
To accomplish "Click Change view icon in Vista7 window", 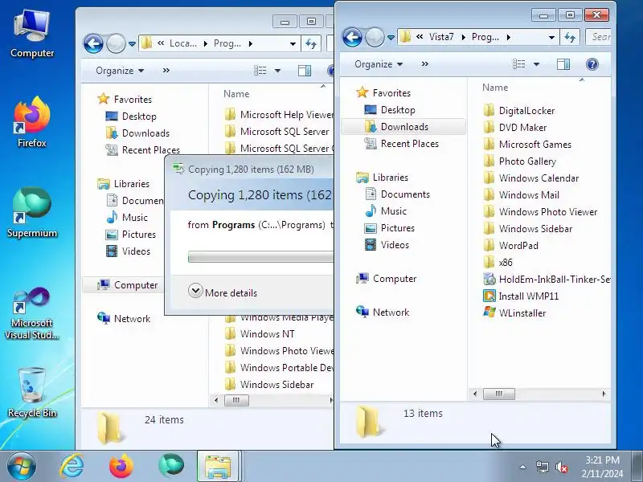I will 518,64.
